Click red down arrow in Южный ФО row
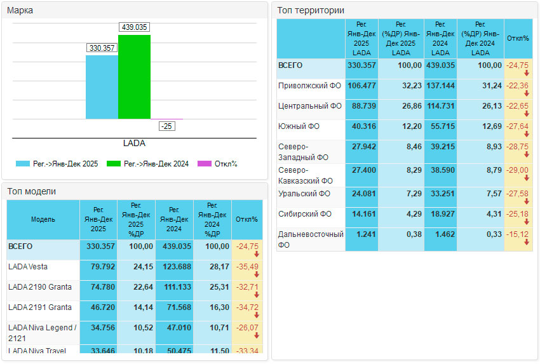This screenshot has height=364, width=540. coord(526,135)
